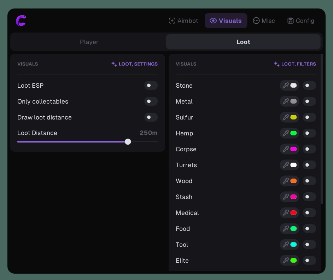Click the purple C logo
Screen dimensions: 333x280
[x=21, y=21]
